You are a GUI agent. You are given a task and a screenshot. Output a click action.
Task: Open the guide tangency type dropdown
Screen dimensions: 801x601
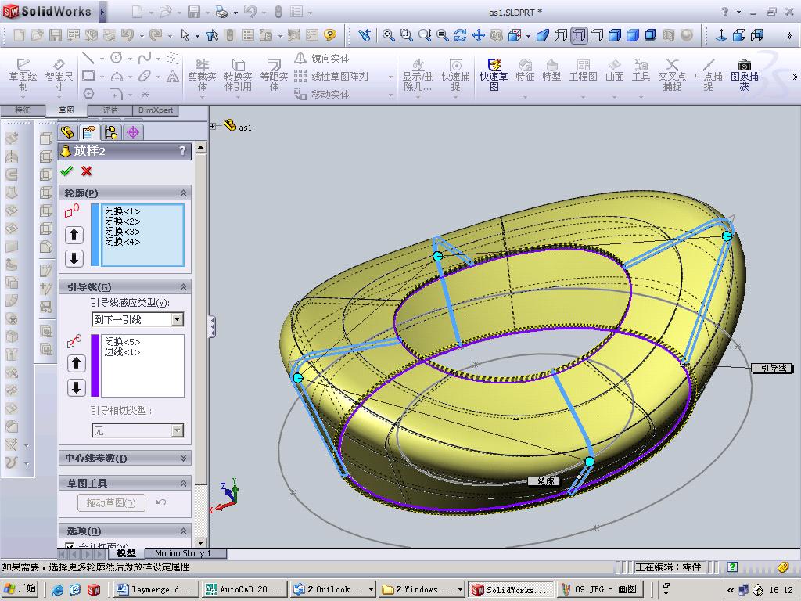pyautogui.click(x=178, y=430)
